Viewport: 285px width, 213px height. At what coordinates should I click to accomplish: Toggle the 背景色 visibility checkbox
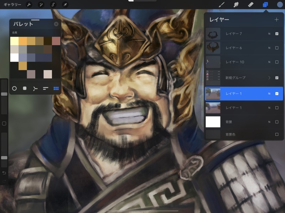coord(277,134)
